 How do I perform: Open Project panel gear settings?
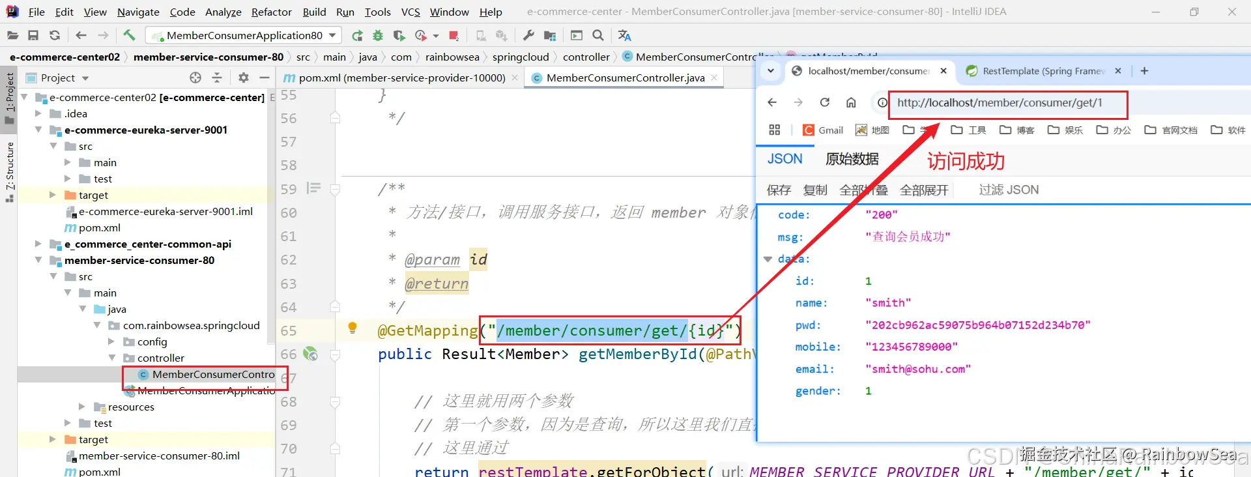point(244,78)
